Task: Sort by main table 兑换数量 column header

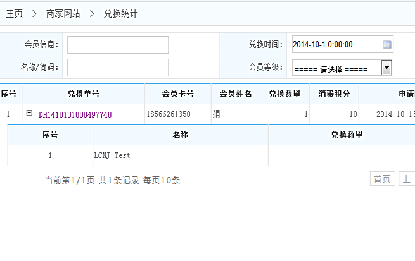Action: (x=284, y=94)
